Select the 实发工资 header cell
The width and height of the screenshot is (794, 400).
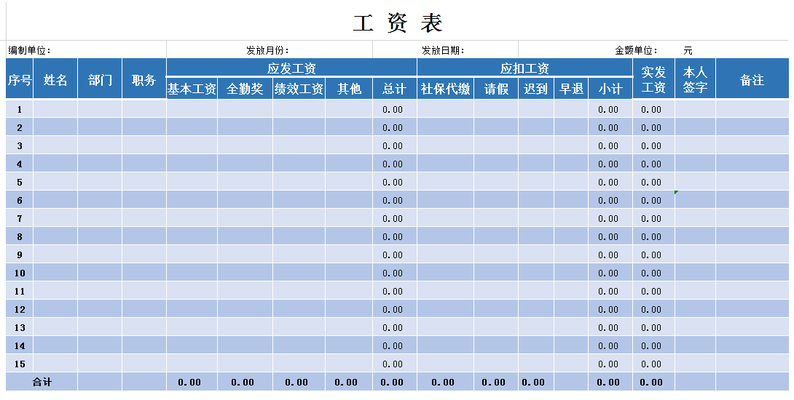(x=653, y=79)
